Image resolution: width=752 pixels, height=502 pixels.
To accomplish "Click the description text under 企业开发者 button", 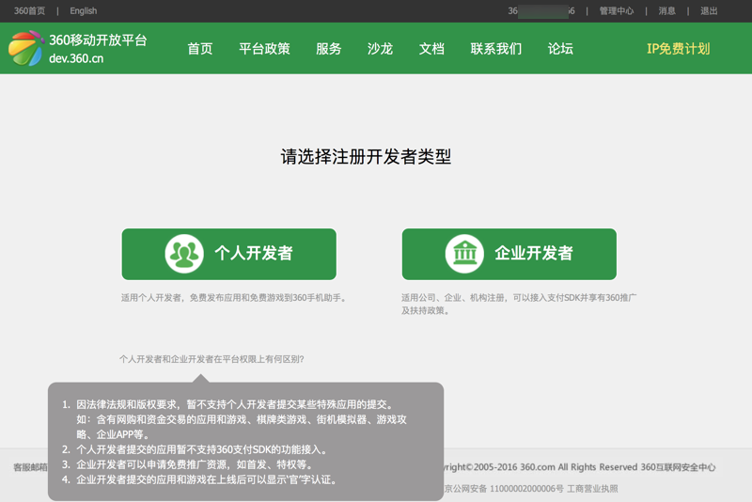I will click(x=519, y=304).
